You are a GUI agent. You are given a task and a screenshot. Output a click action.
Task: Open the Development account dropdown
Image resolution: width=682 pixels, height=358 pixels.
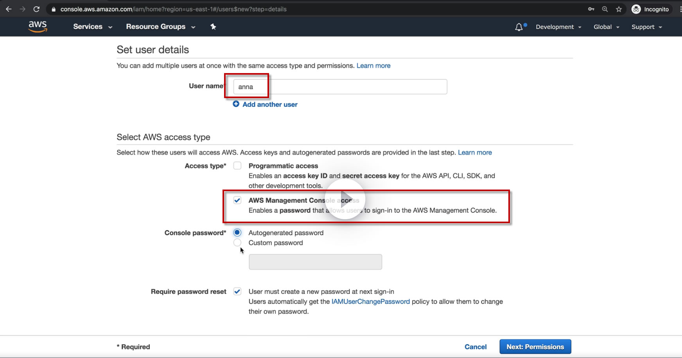[558, 27]
